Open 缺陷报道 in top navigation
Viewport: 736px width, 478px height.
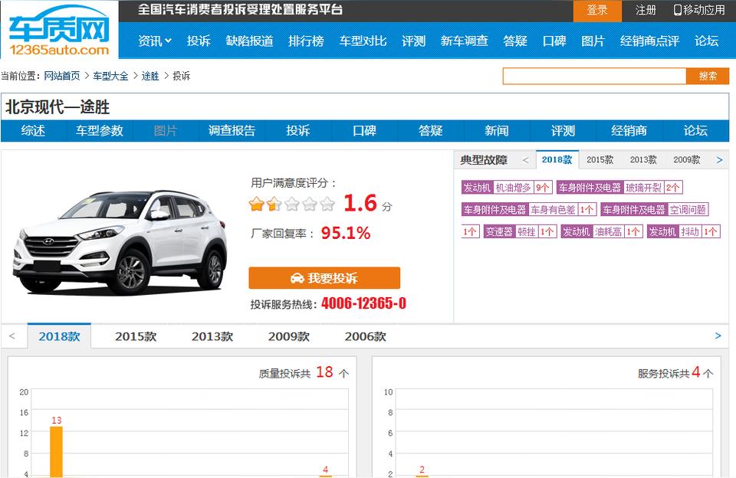(x=249, y=41)
